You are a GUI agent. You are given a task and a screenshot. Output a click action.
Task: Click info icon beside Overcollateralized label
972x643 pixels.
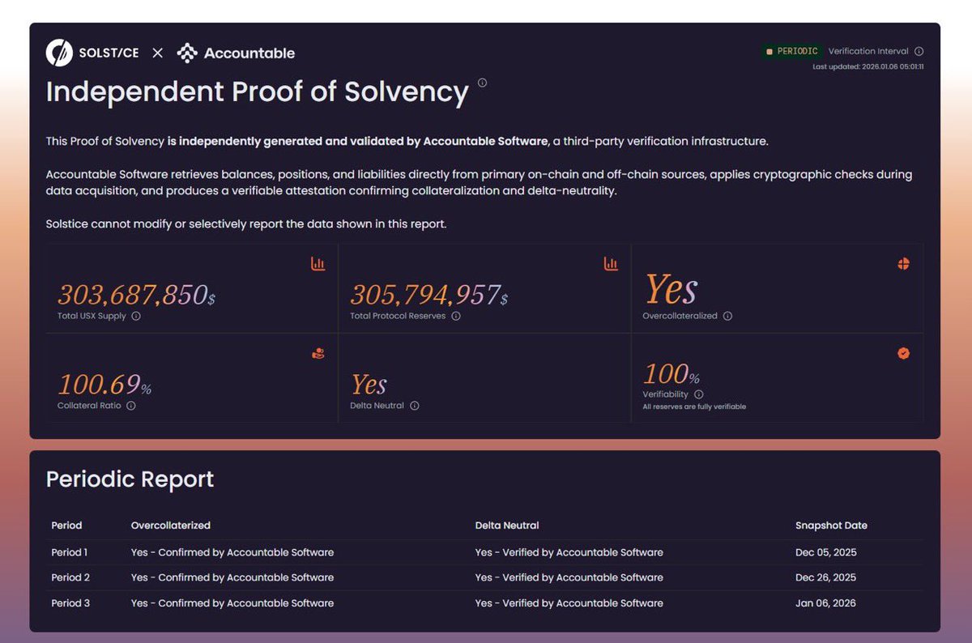[x=727, y=316]
